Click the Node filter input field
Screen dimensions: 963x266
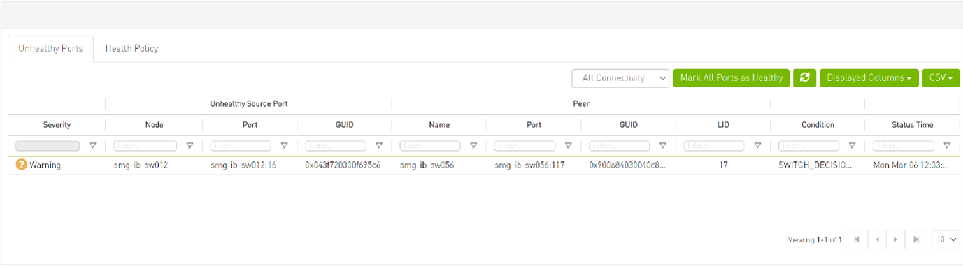click(x=145, y=146)
